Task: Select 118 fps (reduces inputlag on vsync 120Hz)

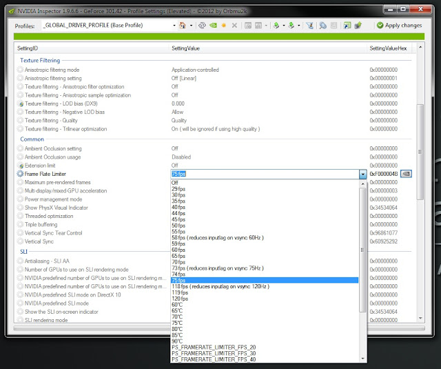Action: [265, 286]
